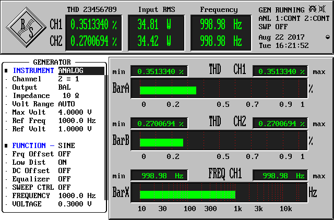Screen dimensions: 334x220
Task: Click the CH1 Frequency reading in top display
Action: pyautogui.click(x=221, y=25)
